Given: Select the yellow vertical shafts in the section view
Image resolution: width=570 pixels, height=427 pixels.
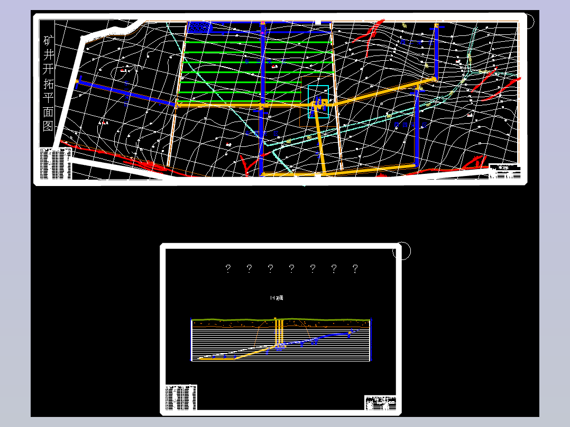Looking at the screenshot, I should (279, 331).
